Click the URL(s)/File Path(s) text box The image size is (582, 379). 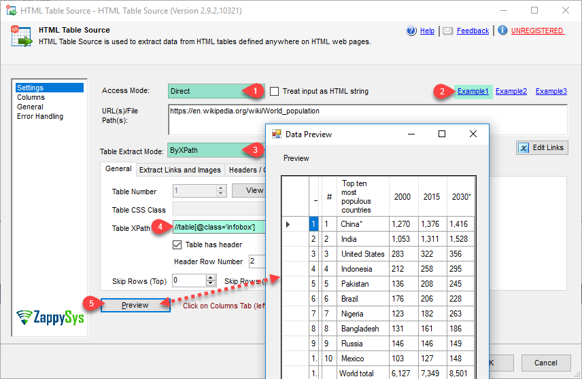(367, 120)
